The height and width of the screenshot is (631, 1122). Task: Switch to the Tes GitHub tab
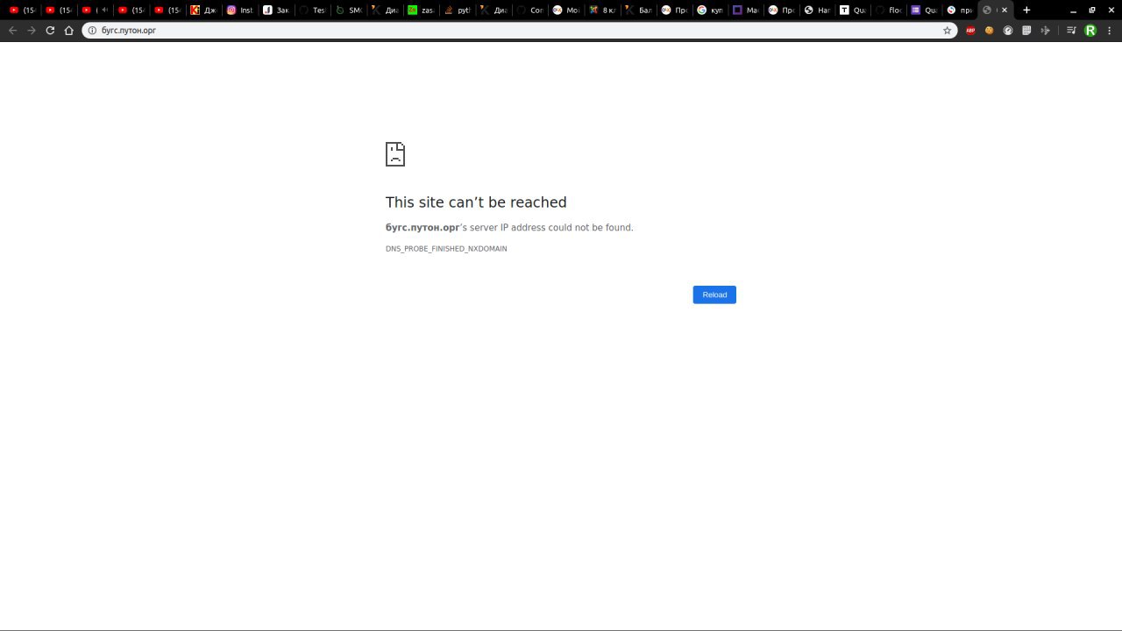click(x=312, y=10)
